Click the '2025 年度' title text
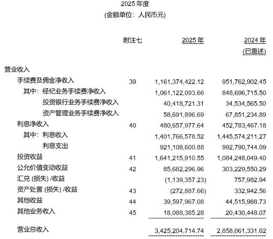 tap(135, 4)
